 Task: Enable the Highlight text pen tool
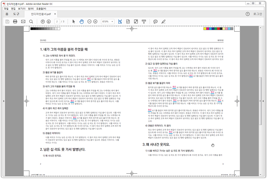pyautogui.click(x=164, y=22)
